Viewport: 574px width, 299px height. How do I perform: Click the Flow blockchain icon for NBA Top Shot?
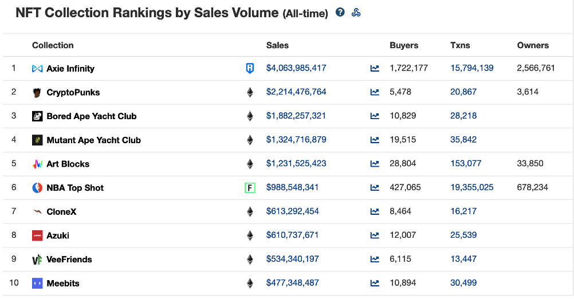[250, 187]
